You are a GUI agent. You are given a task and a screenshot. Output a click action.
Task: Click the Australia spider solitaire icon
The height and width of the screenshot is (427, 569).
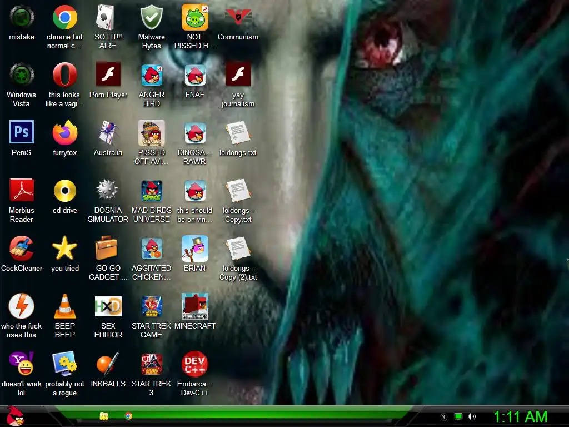pyautogui.click(x=108, y=132)
